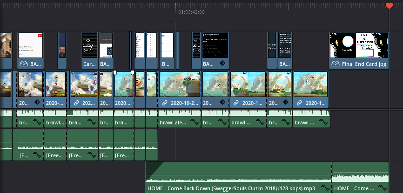Click the right white fade handle on 2020... clip

(133, 72)
